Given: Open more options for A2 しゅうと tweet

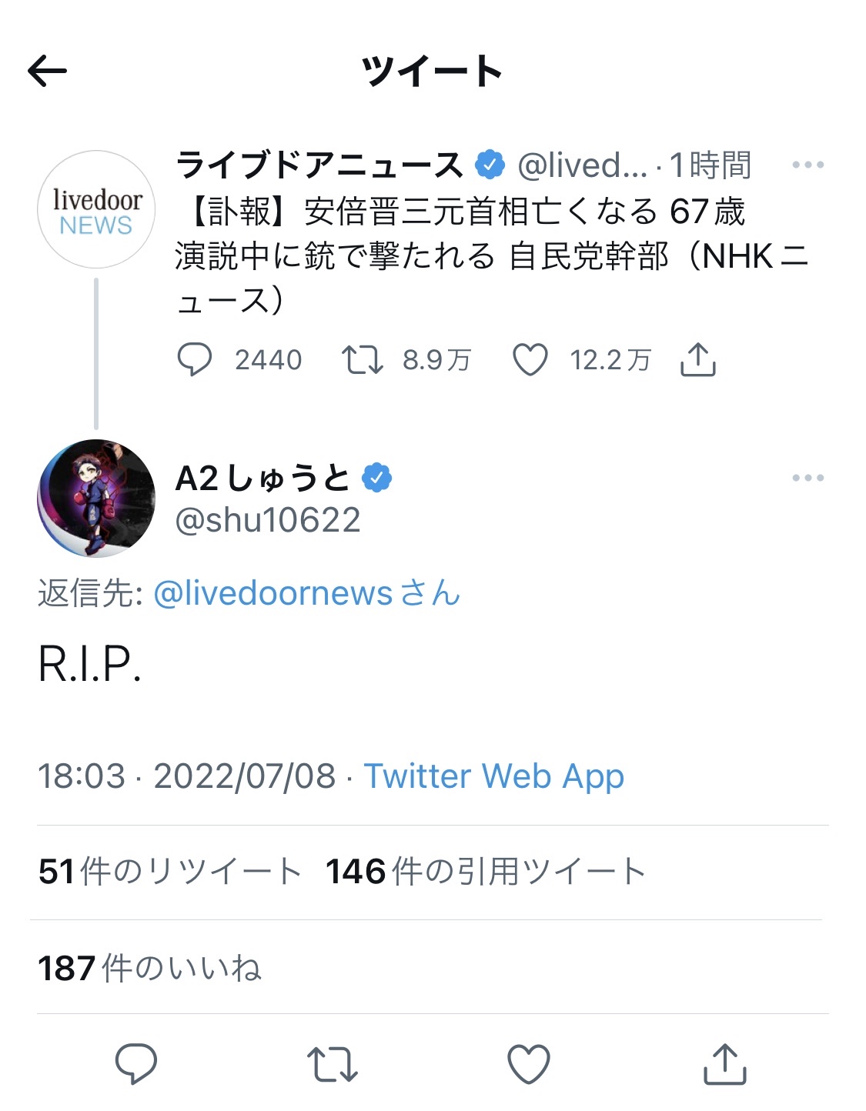Looking at the screenshot, I should [807, 478].
